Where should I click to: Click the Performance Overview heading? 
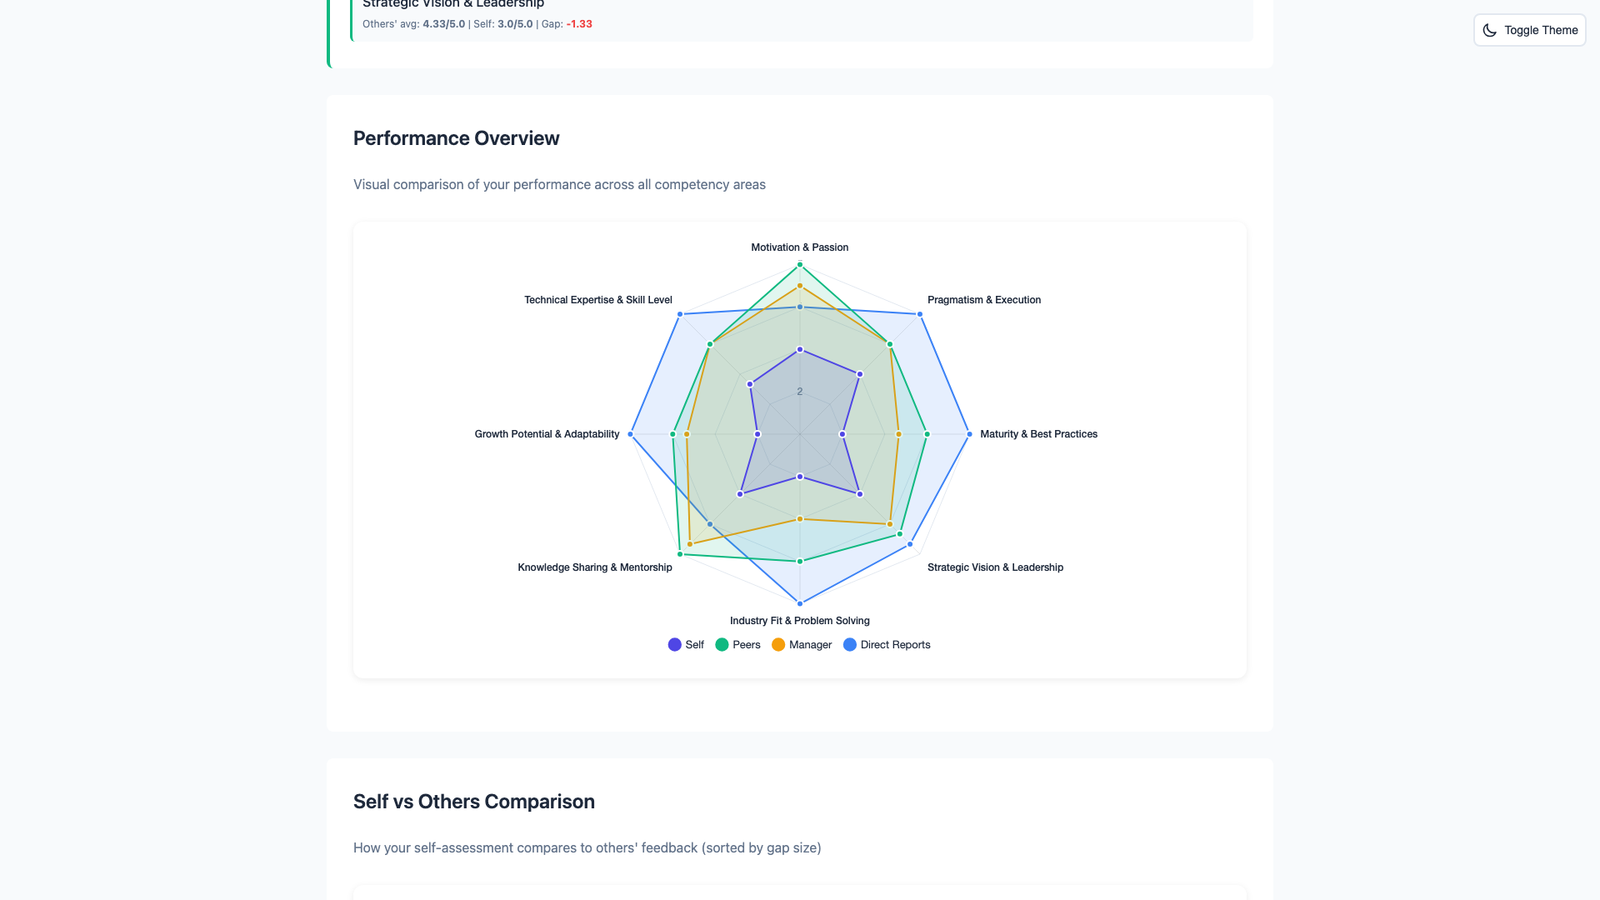[x=456, y=138]
